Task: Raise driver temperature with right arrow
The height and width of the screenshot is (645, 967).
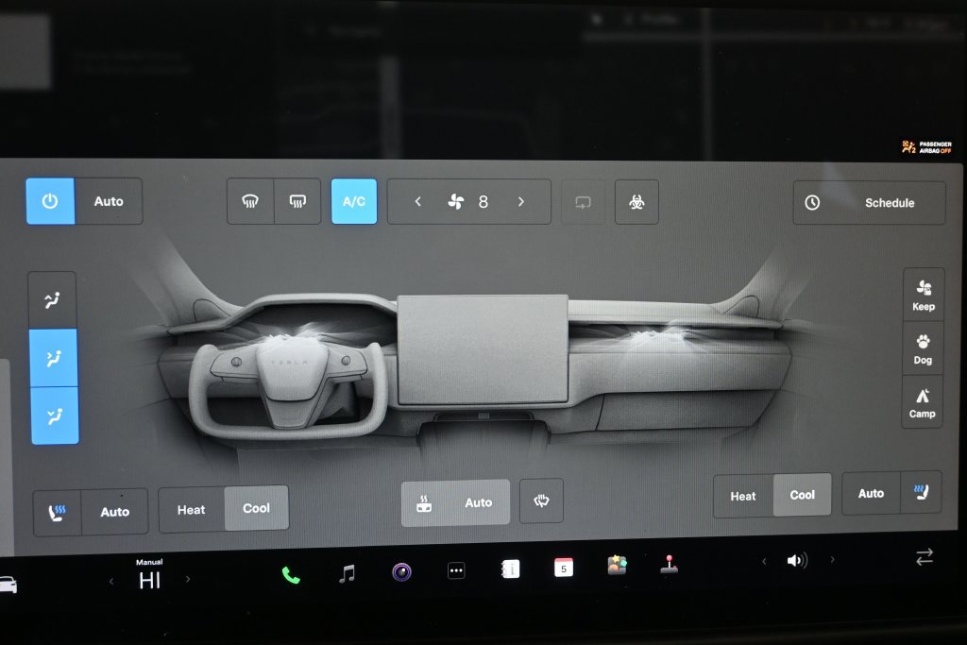Action: pos(188,579)
